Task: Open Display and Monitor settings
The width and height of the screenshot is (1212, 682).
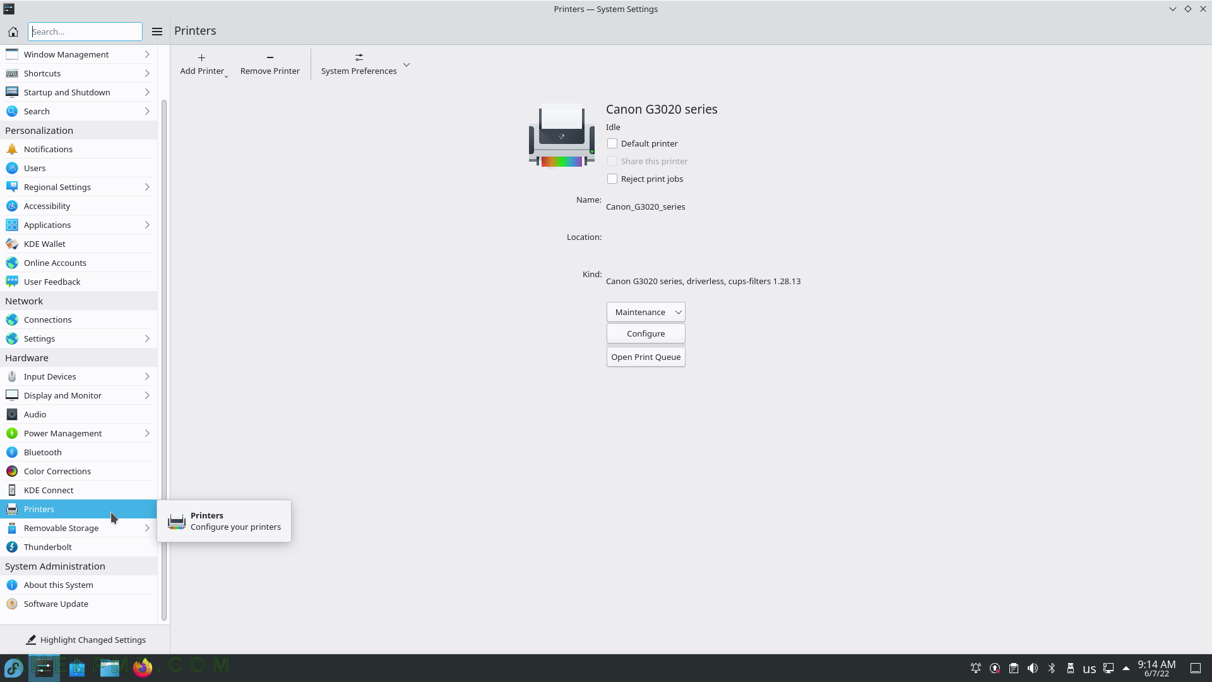Action: (78, 395)
